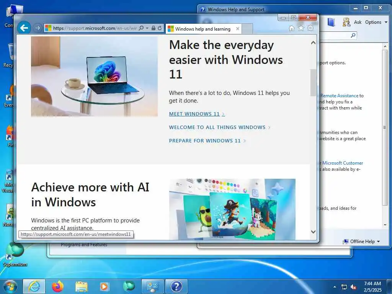Refresh the page in Internet Explorer
Image resolution: width=392 pixels, height=294 pixels.
160,28
